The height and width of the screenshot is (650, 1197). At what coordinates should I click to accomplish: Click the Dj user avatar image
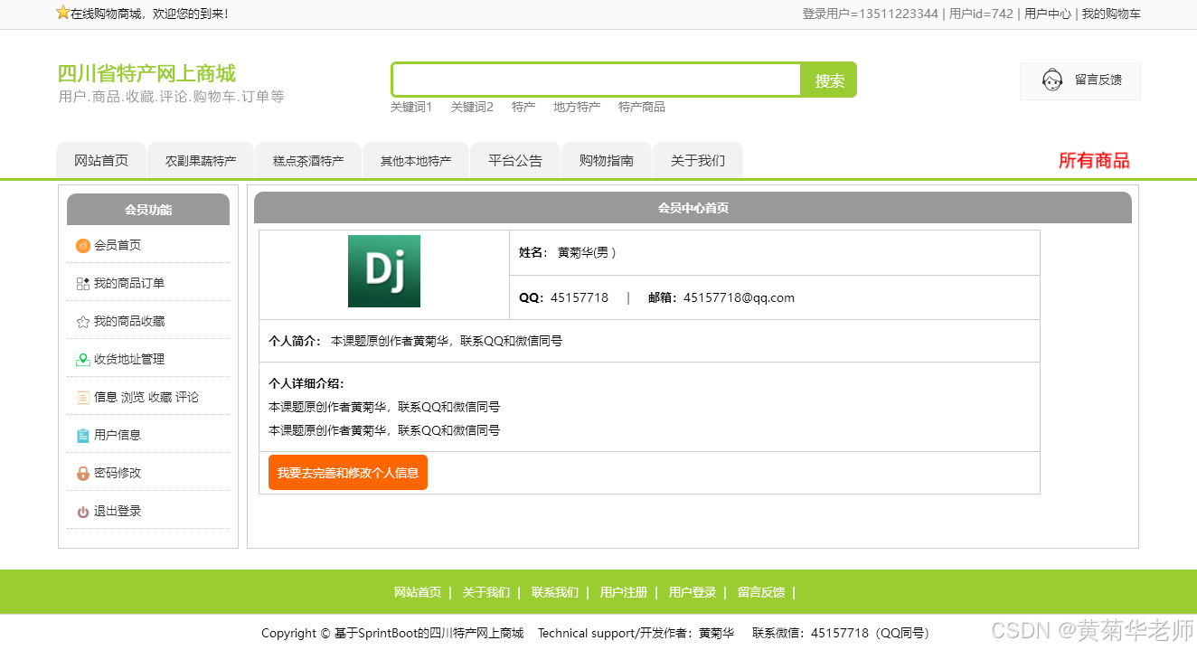tap(384, 271)
